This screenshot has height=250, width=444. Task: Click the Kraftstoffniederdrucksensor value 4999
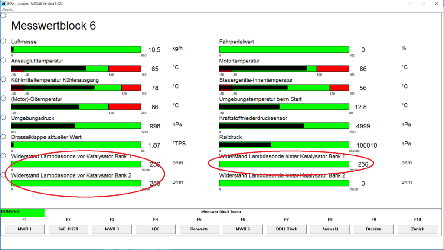(363, 126)
